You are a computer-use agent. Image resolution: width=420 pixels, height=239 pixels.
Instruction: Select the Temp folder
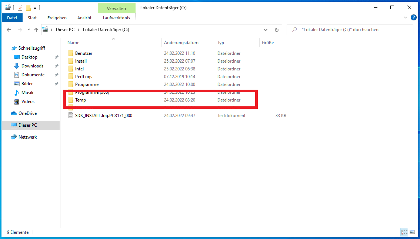point(80,100)
